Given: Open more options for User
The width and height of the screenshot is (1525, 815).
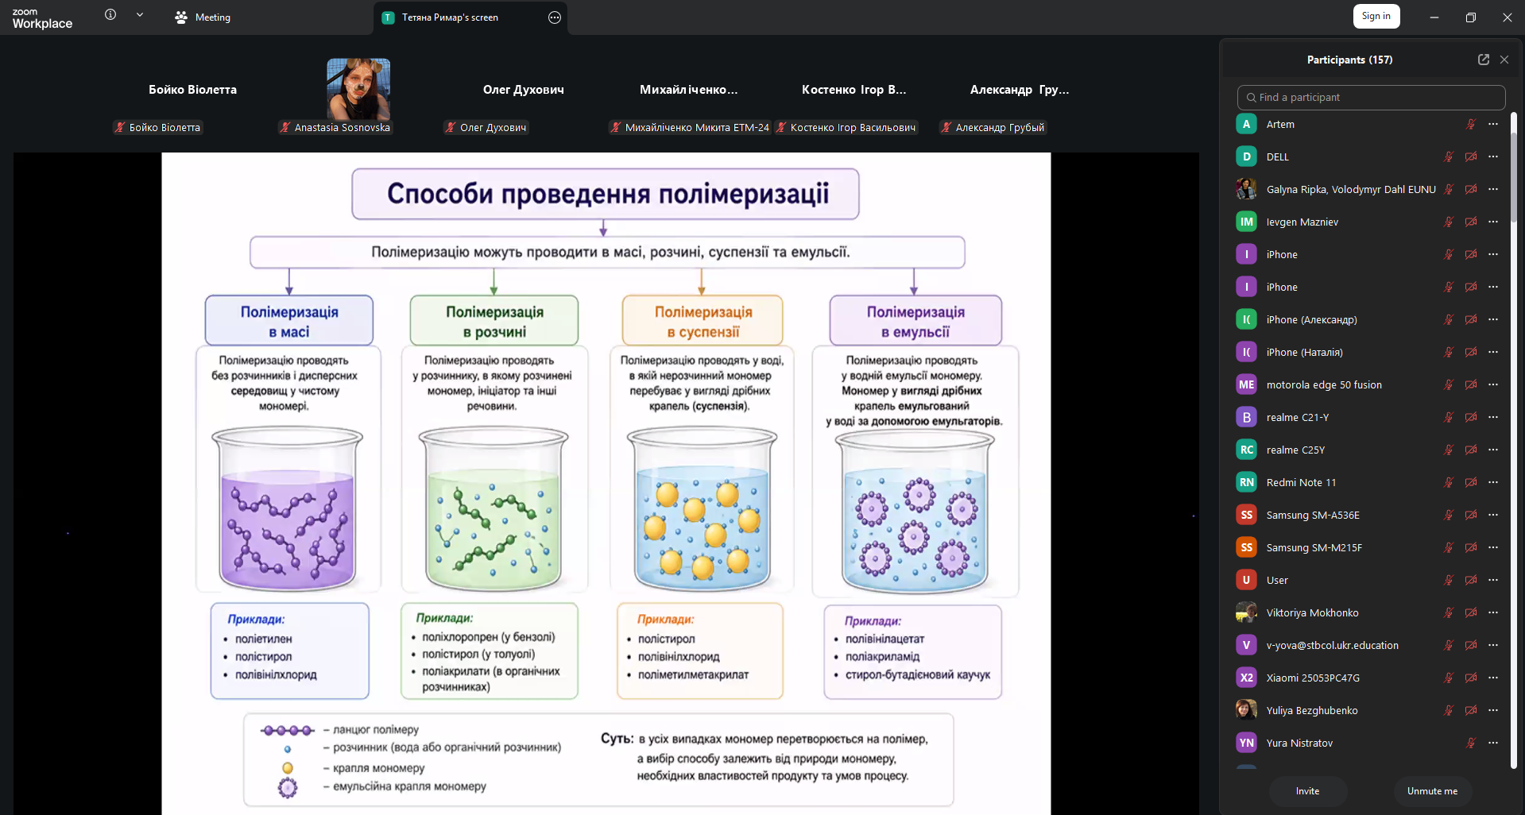Looking at the screenshot, I should click(1493, 580).
